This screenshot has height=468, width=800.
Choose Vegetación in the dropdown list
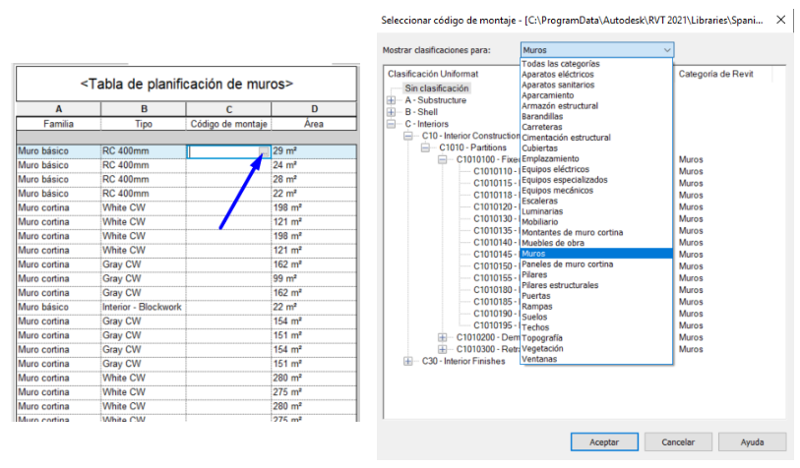click(x=596, y=349)
